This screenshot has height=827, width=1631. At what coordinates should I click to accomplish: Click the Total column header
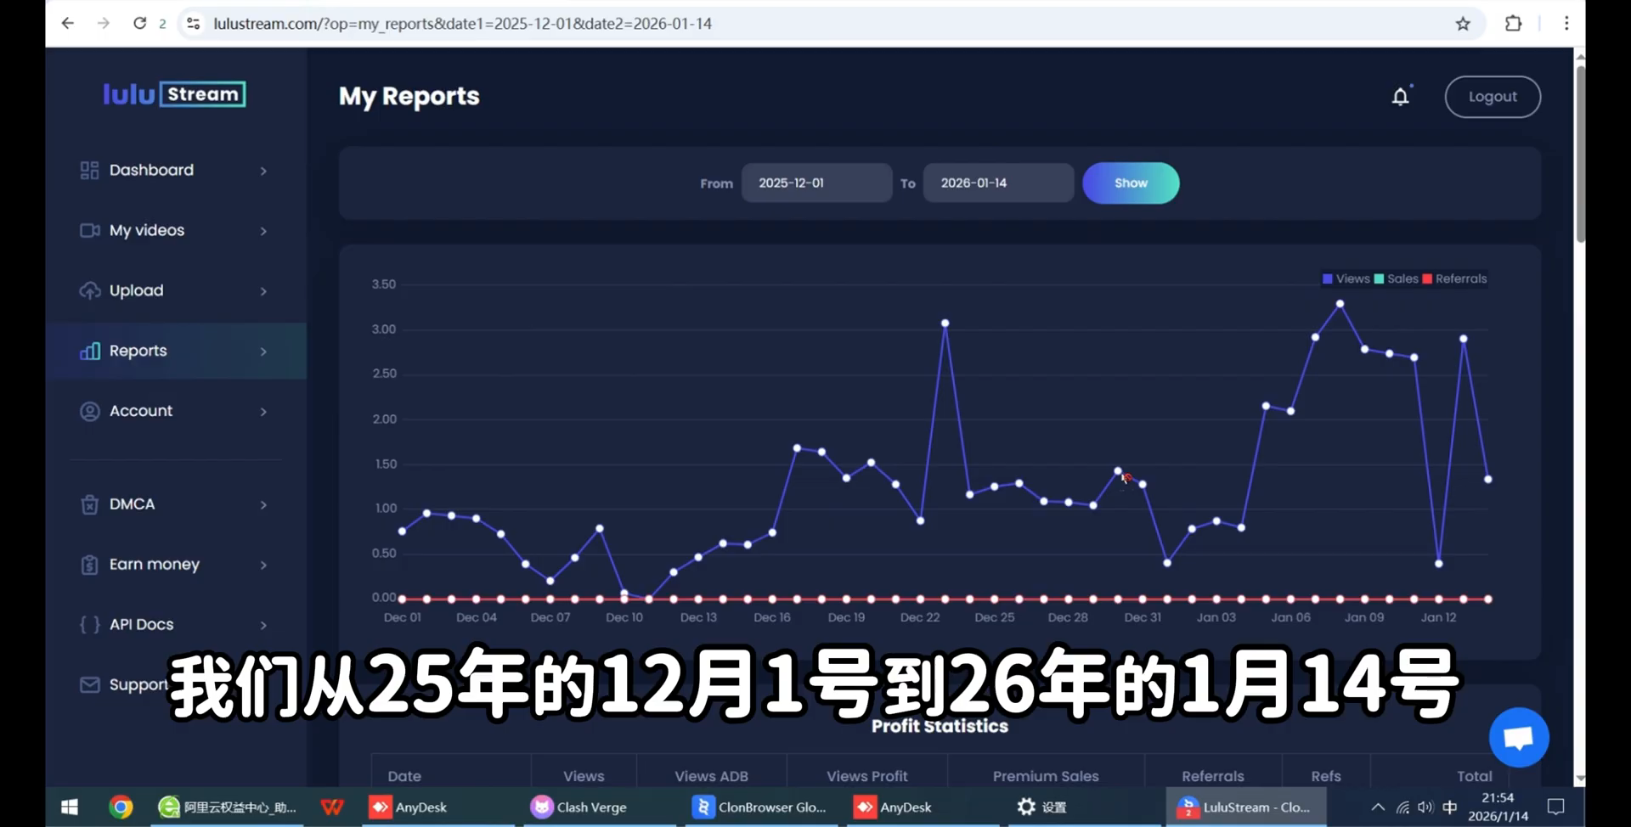coord(1474,776)
